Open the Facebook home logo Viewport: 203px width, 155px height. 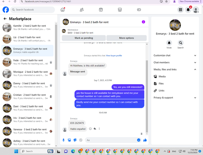coord(6,10)
